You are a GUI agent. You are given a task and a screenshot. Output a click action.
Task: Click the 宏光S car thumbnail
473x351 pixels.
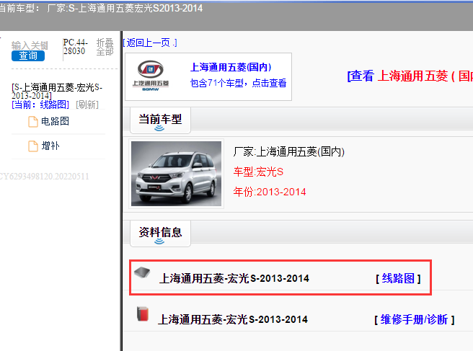click(x=176, y=174)
